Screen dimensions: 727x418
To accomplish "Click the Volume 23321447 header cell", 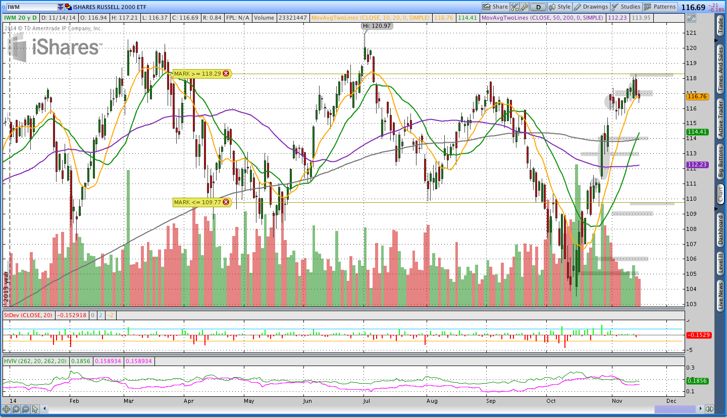I will coord(280,18).
